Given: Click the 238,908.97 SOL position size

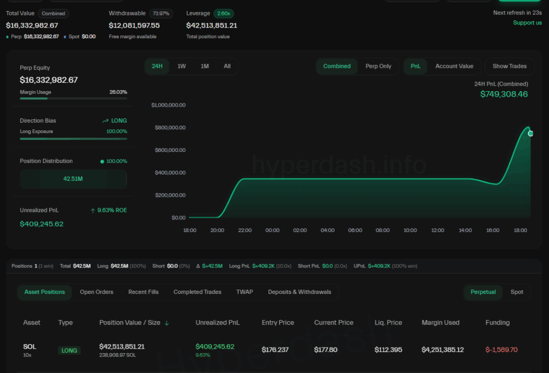Looking at the screenshot, I should 118,355.
